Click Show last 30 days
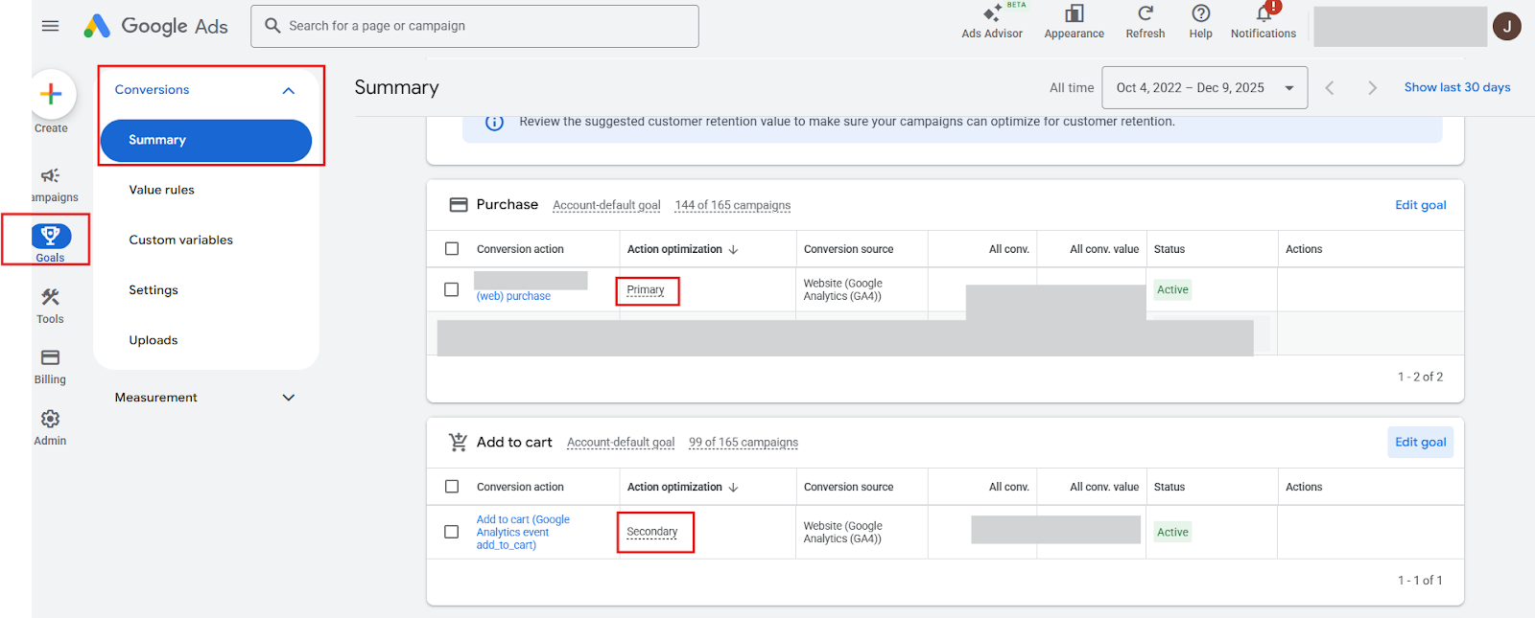1535x618 pixels. pos(1457,87)
